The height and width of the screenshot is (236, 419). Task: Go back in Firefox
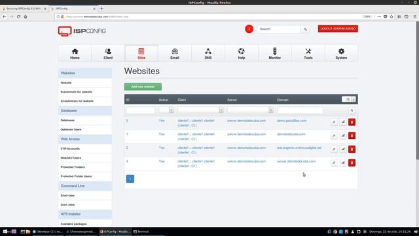[5, 16]
